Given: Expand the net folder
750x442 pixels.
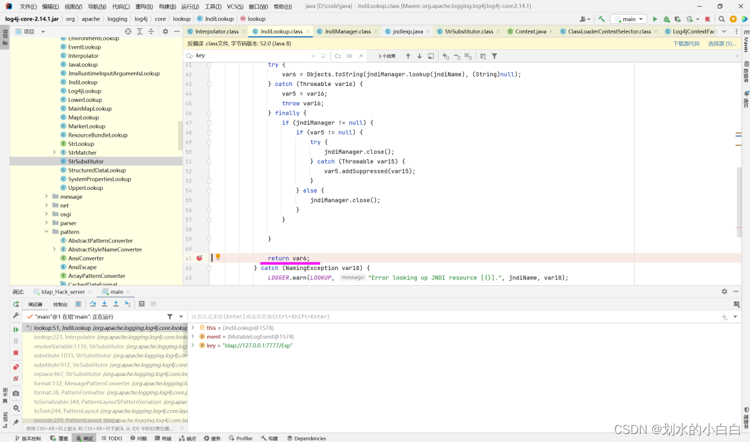Looking at the screenshot, I should click(47, 205).
